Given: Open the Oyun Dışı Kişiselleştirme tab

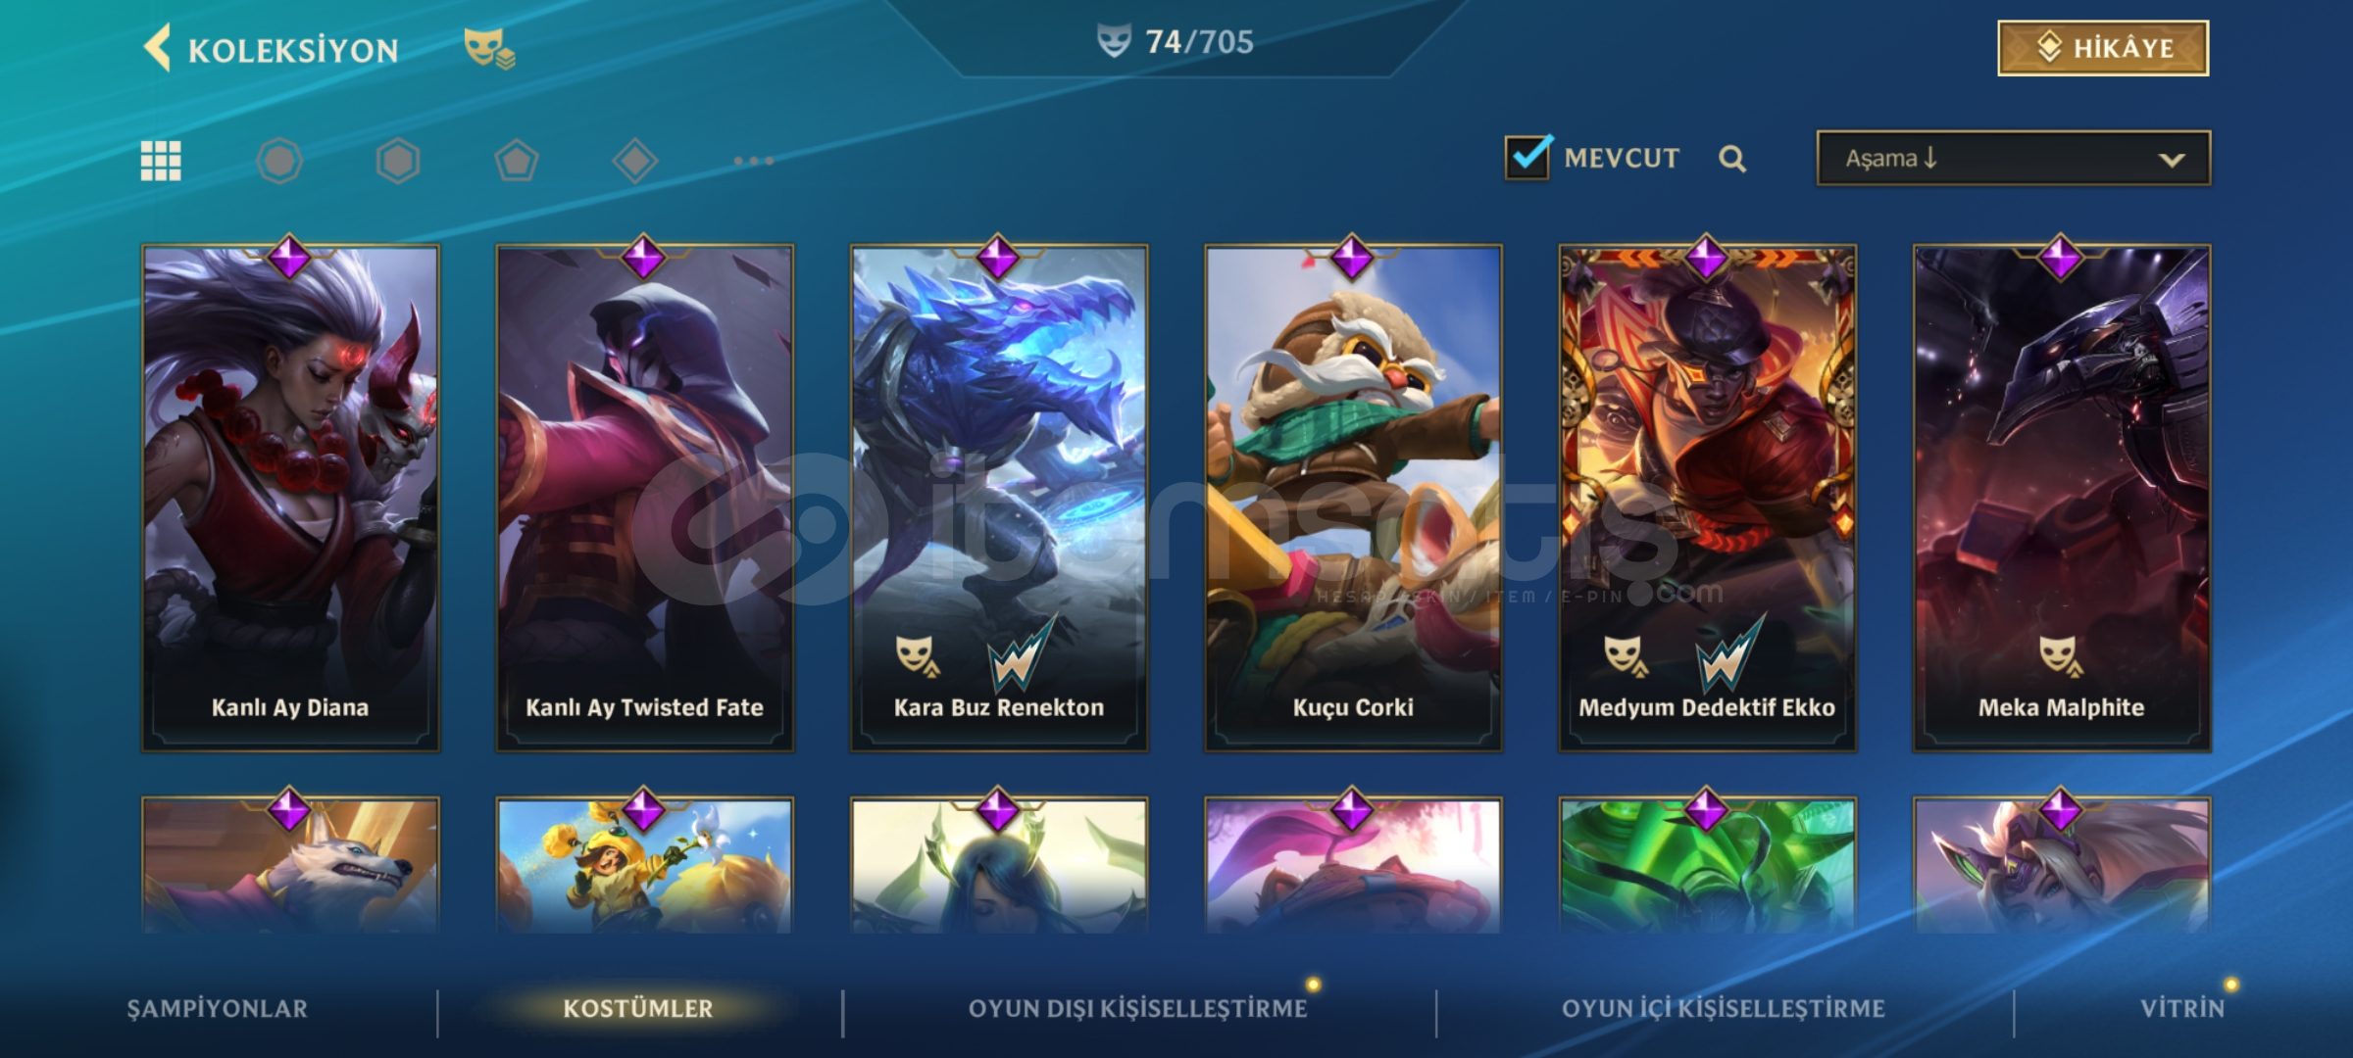Looking at the screenshot, I should [1138, 1009].
